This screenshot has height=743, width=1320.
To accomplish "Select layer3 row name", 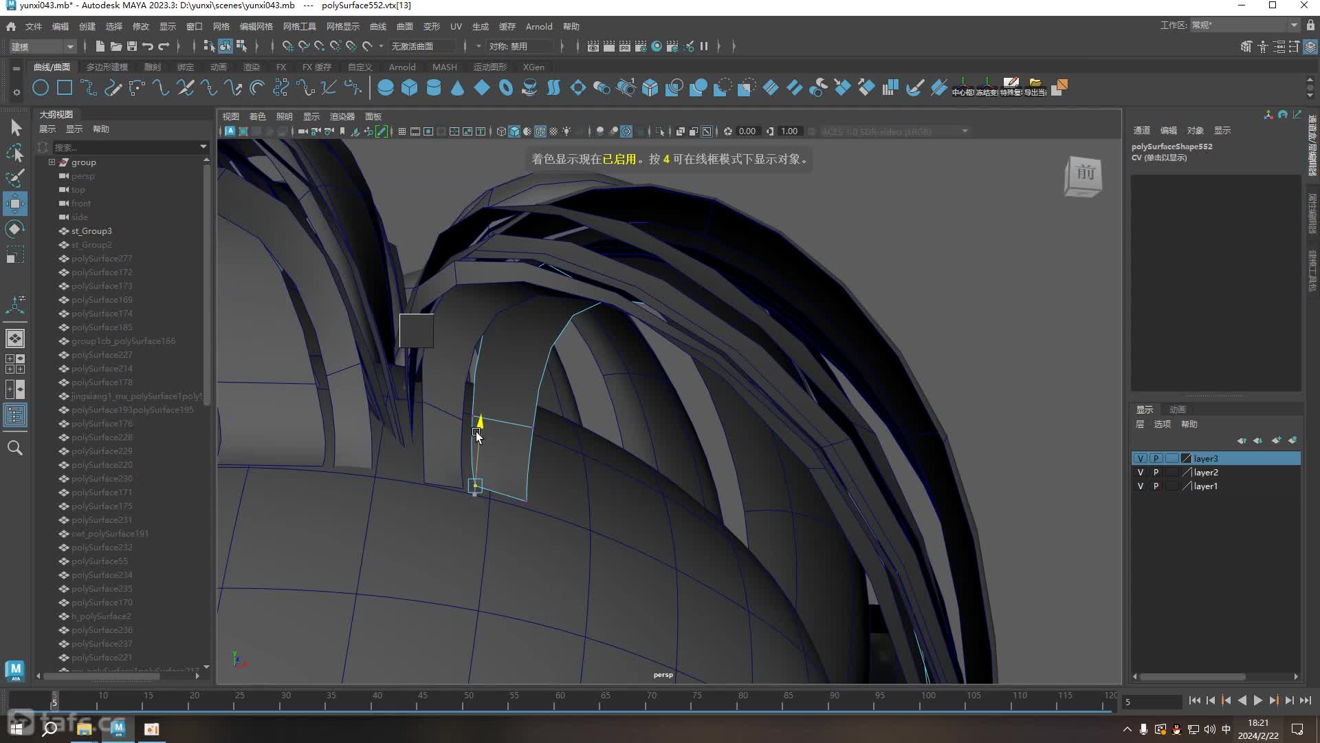I will (x=1206, y=459).
